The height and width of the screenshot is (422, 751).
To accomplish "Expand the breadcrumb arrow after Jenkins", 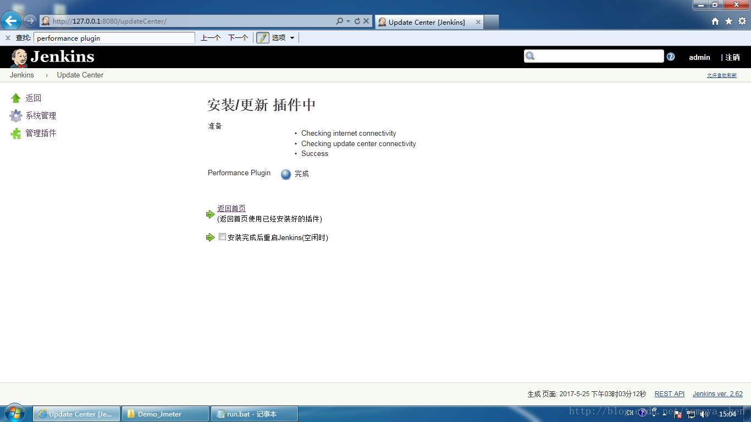I will (x=47, y=75).
